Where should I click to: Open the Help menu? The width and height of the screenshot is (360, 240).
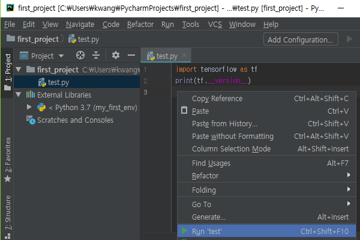click(271, 25)
